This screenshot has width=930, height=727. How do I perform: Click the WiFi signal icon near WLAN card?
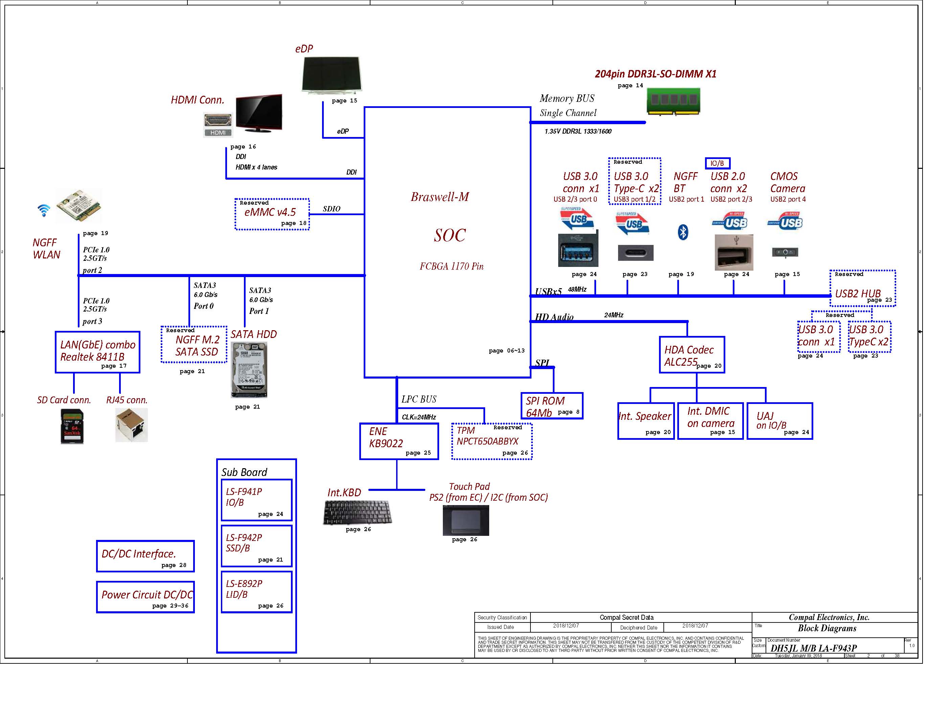[x=43, y=210]
